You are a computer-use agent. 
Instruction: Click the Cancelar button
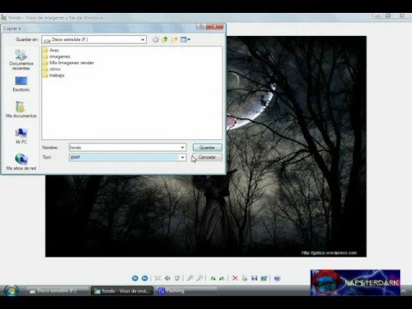click(x=207, y=157)
